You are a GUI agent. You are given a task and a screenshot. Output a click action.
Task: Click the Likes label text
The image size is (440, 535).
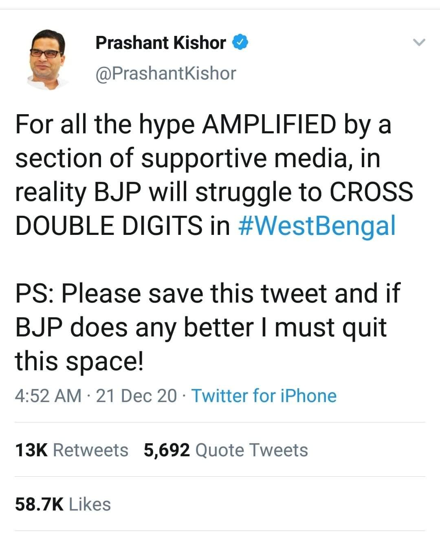point(90,504)
